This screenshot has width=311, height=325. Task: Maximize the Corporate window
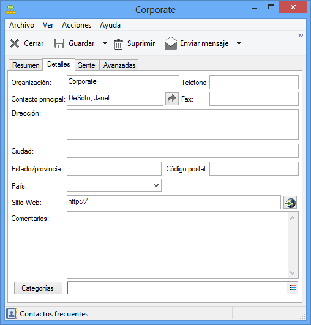[x=271, y=7]
